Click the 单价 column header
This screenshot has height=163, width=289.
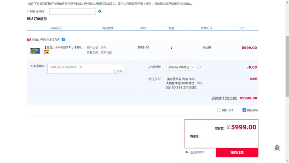[x=143, y=28]
